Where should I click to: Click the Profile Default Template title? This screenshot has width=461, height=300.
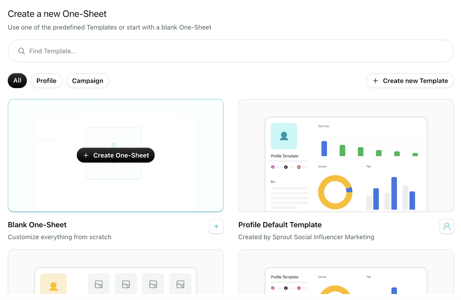tap(280, 225)
